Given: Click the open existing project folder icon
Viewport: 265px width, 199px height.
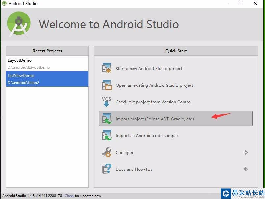Looking at the screenshot, I should coord(106,85).
